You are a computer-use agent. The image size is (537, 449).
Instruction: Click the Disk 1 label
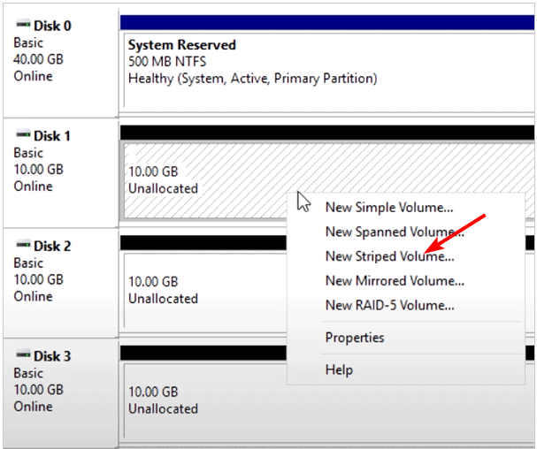[x=51, y=136]
